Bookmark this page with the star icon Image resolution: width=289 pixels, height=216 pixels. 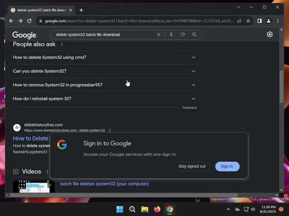point(248,21)
